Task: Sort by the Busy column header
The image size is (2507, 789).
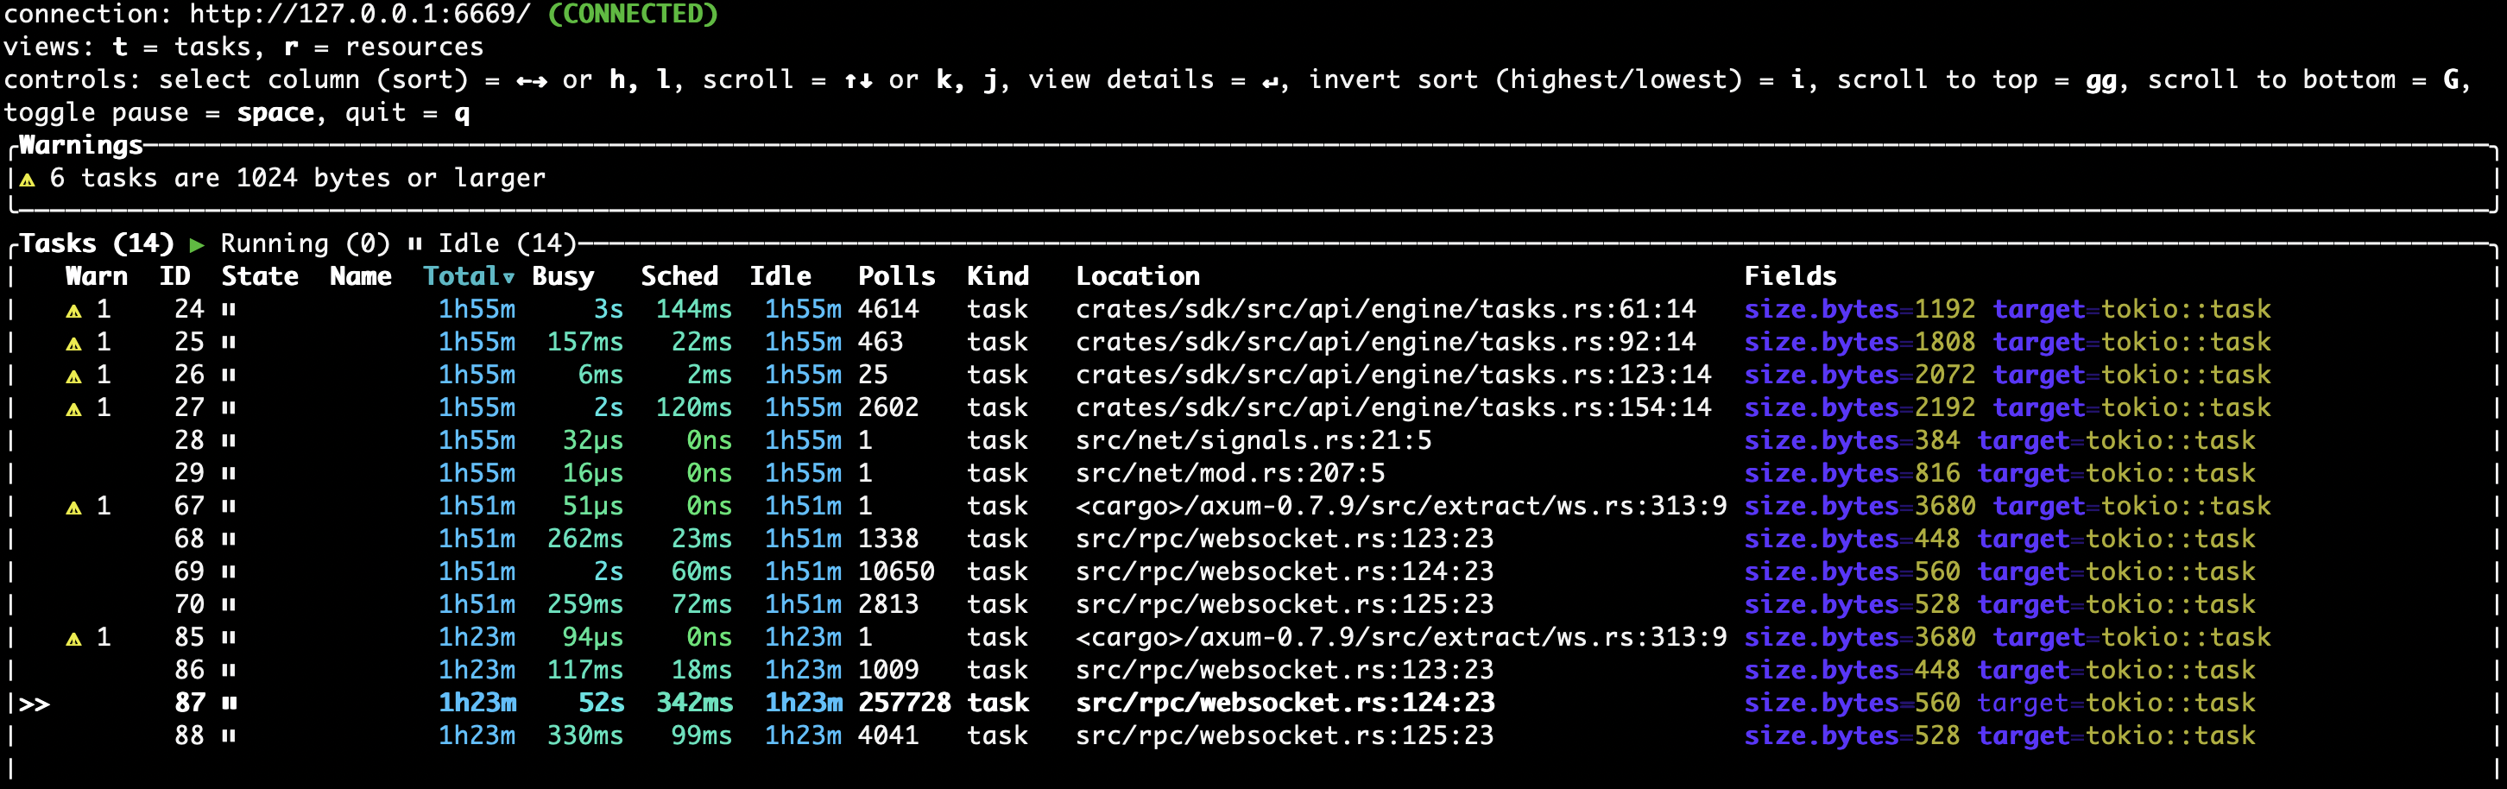Action: 563,276
